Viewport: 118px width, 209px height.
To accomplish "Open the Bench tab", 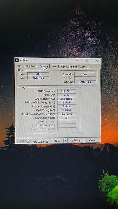I will pos(74,67).
